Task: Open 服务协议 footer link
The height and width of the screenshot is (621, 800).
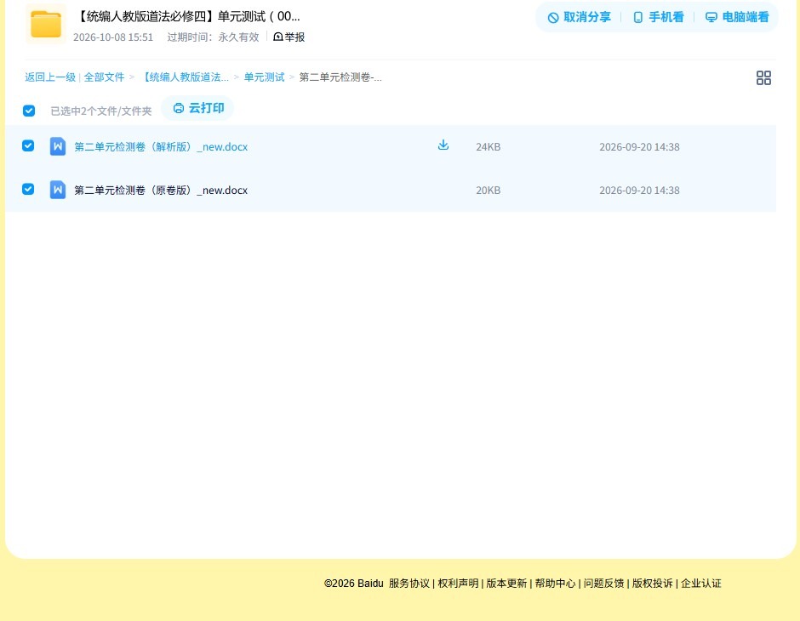Action: 409,584
